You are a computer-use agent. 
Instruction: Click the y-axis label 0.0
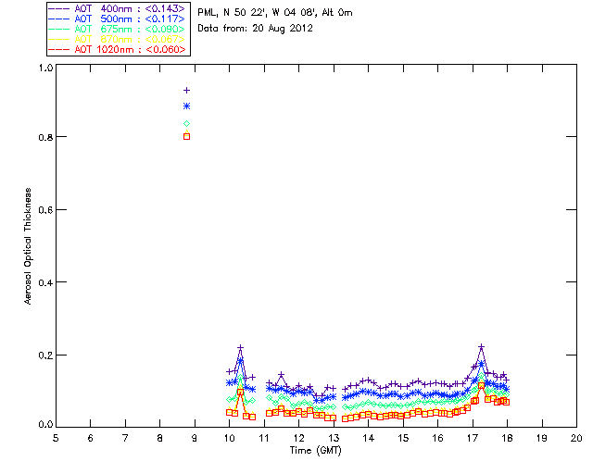click(45, 424)
